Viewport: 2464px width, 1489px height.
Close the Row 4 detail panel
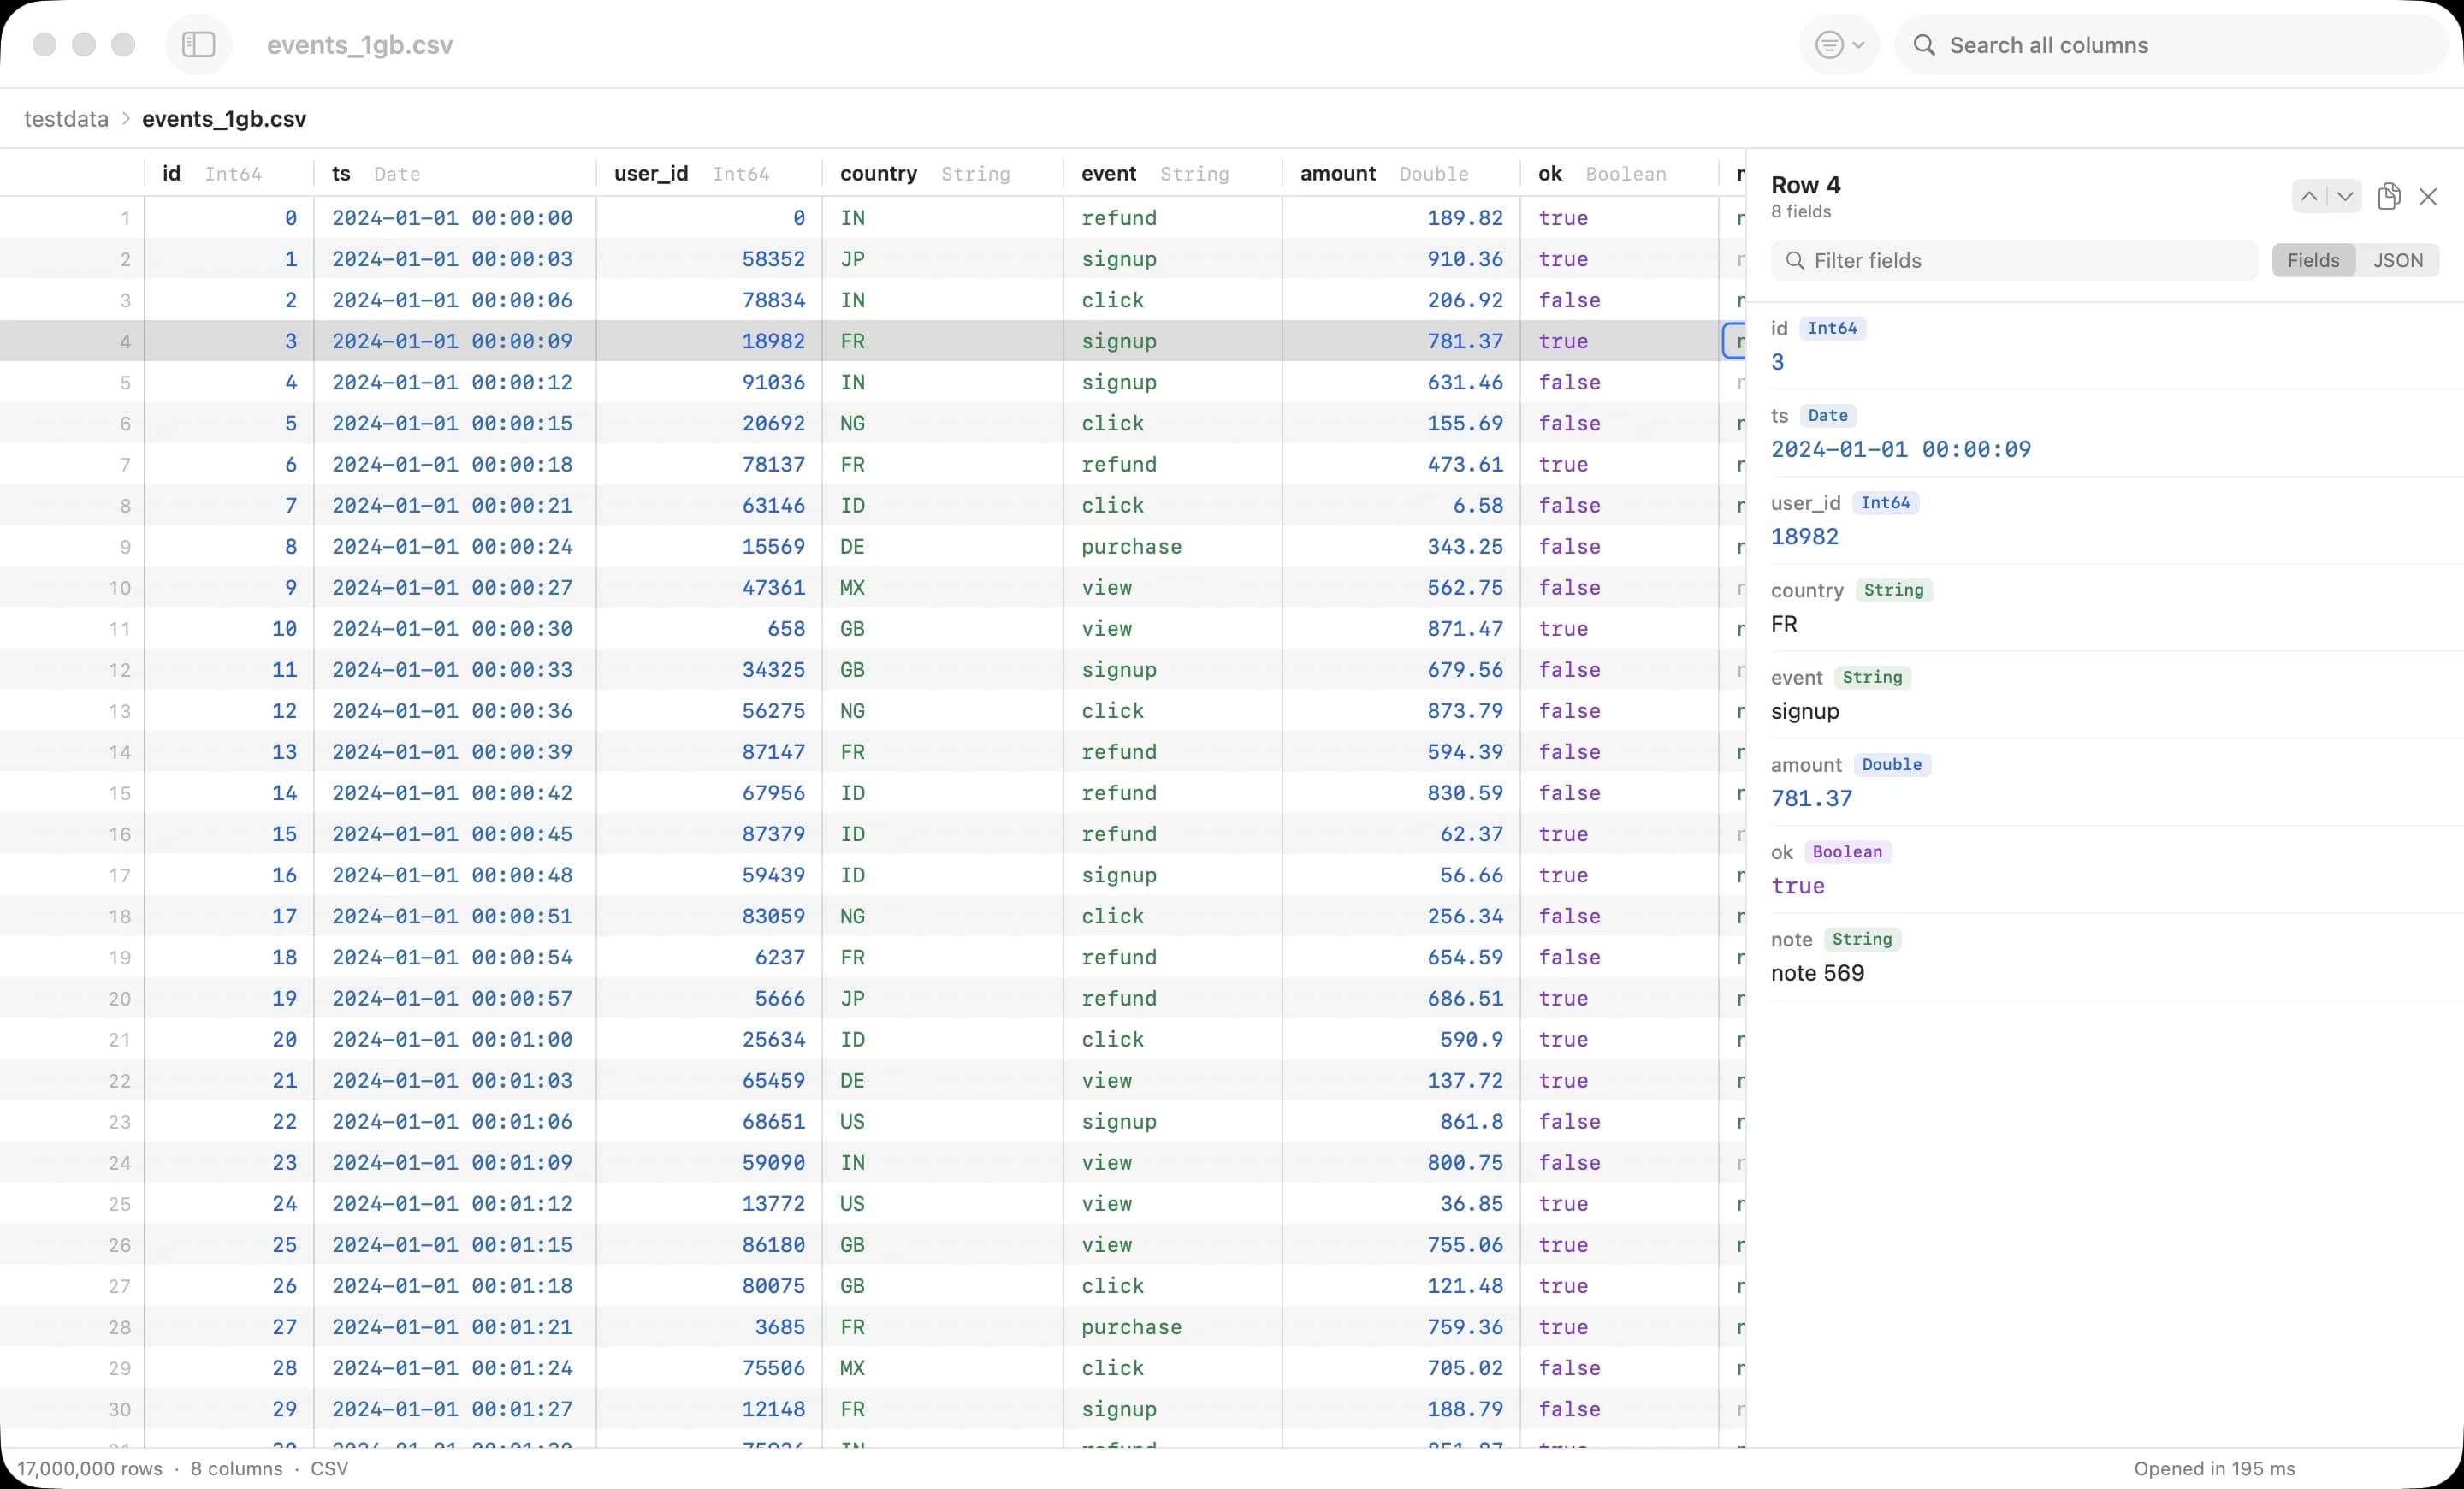(2428, 197)
